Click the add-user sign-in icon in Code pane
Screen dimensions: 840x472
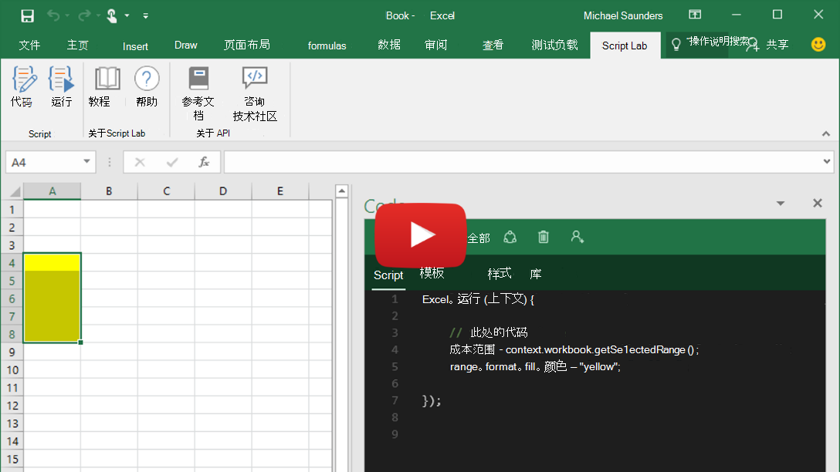pyautogui.click(x=577, y=237)
